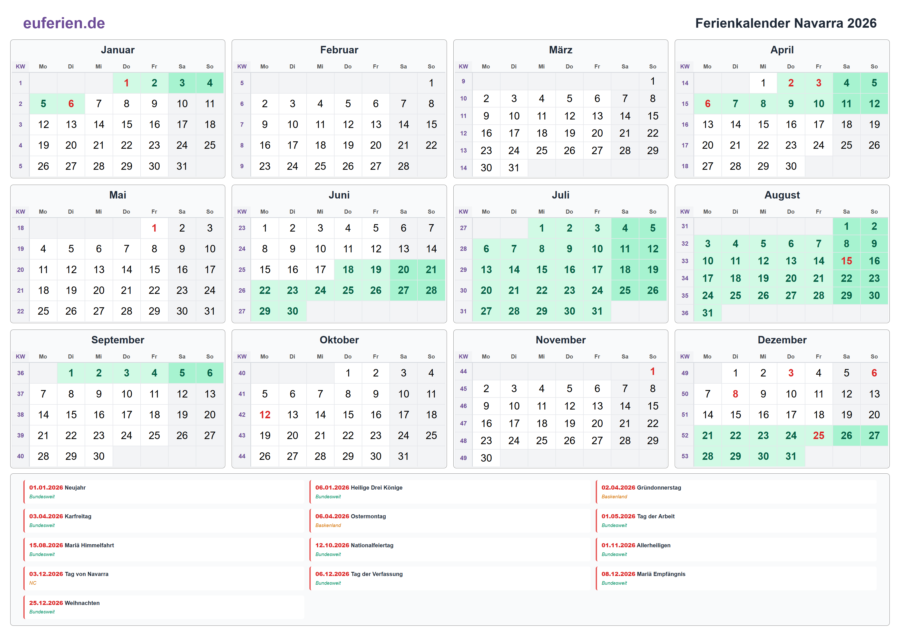Select the Februar month heading
The image size is (900, 636).
[x=339, y=50]
